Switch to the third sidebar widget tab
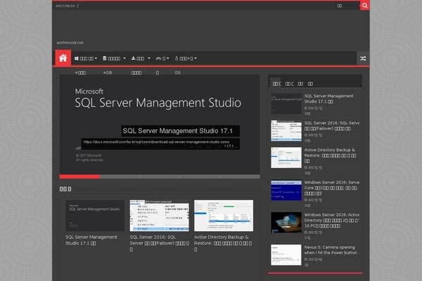 pyautogui.click(x=300, y=84)
